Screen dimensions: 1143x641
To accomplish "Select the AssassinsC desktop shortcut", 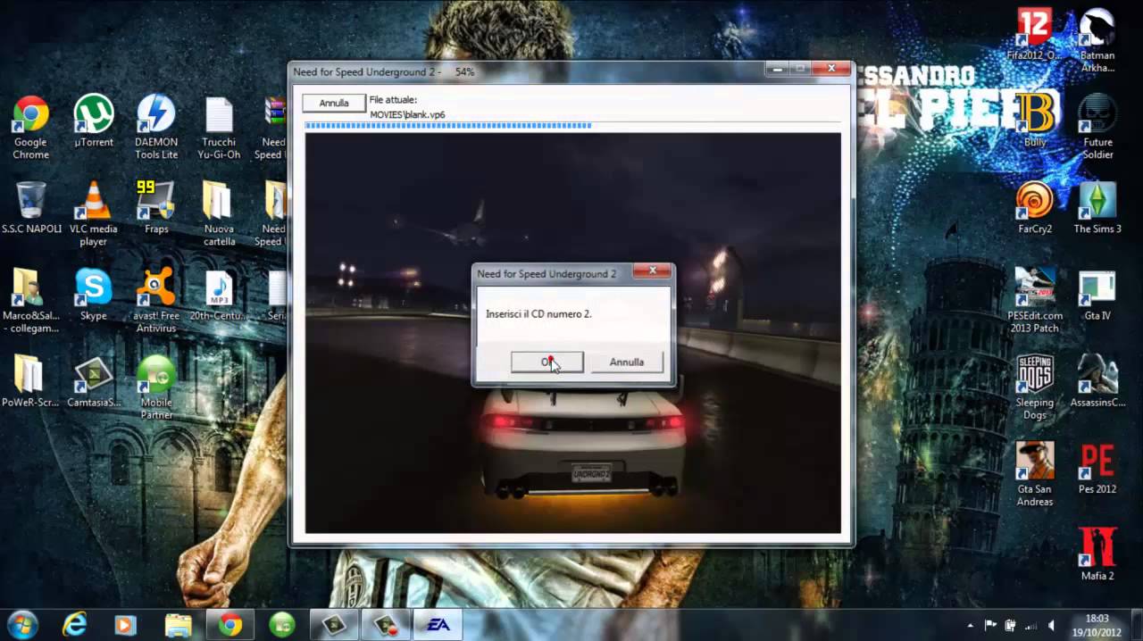I will pos(1097,381).
